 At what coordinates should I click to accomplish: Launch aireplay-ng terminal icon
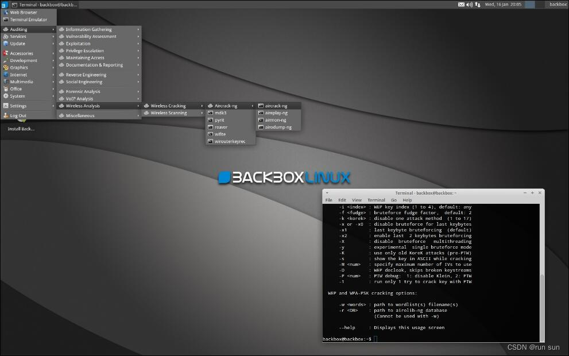click(261, 113)
